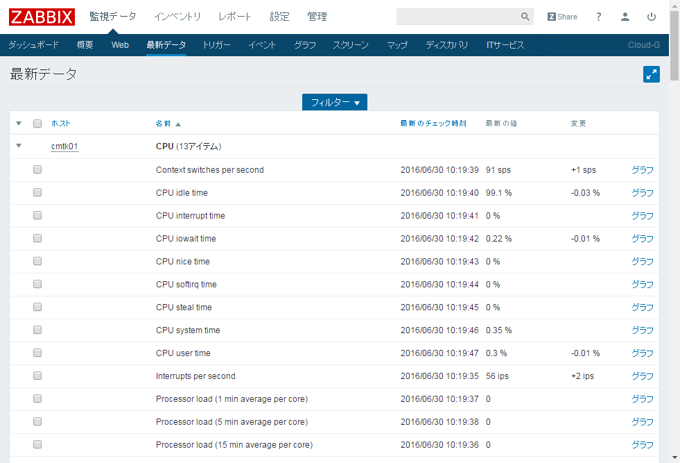
Task: Open the 設定 menu
Action: click(279, 16)
